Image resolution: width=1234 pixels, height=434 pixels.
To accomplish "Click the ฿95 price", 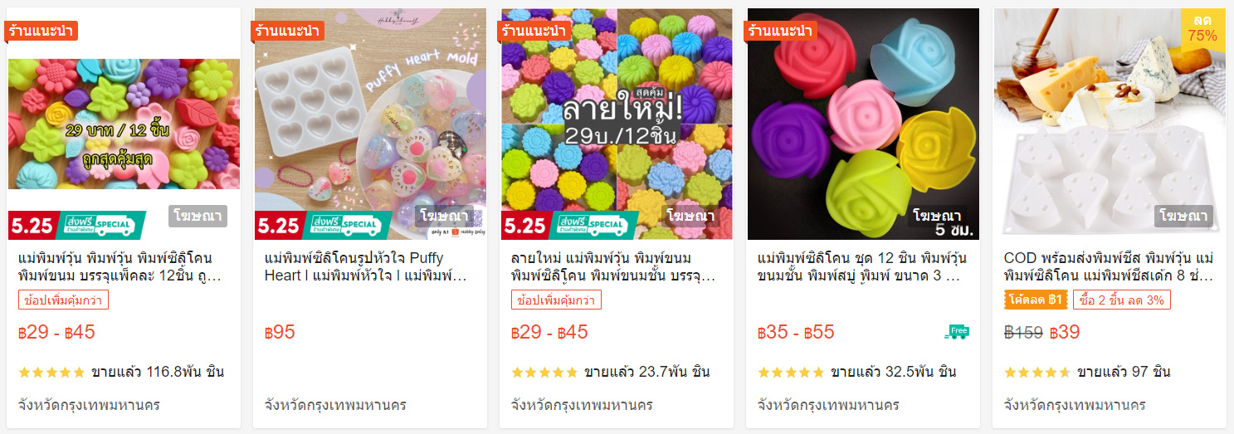I will coord(280,332).
